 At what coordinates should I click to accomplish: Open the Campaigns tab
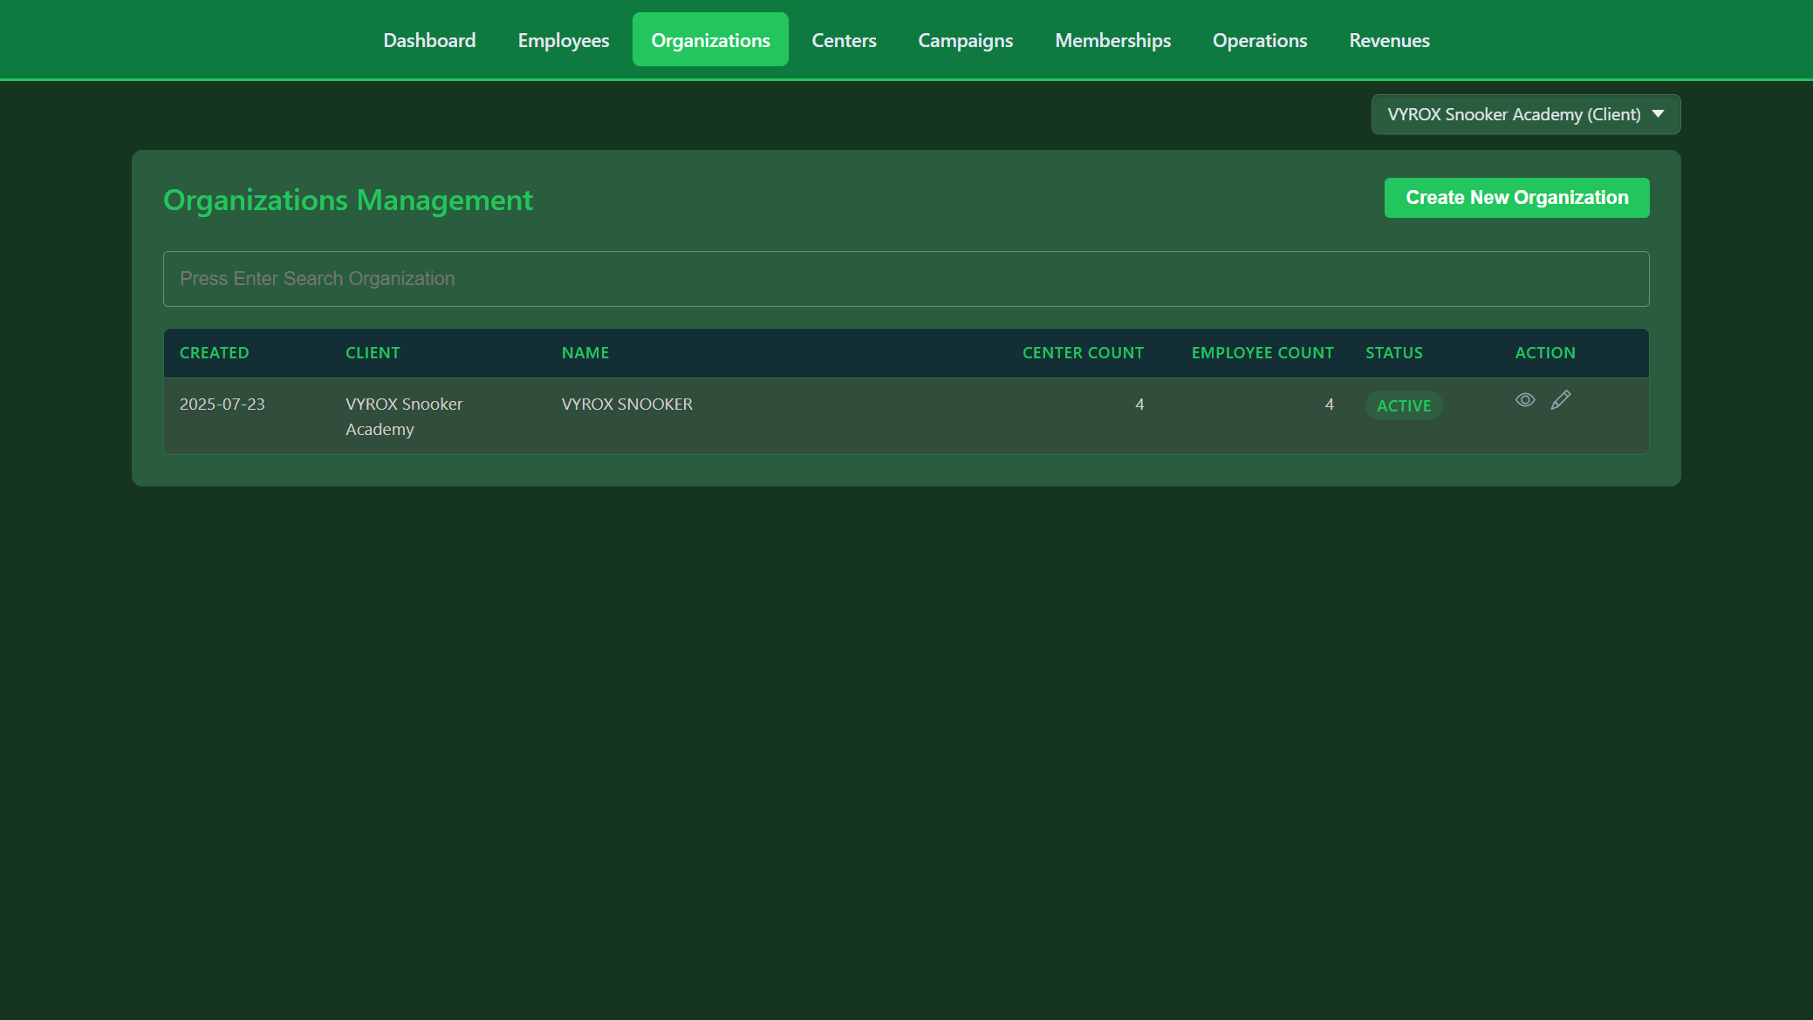tap(966, 40)
